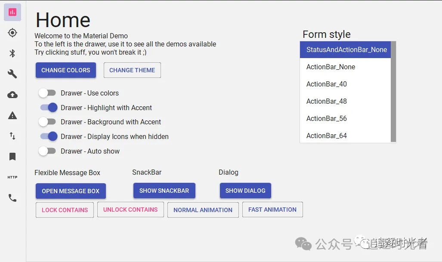Image resolution: width=442 pixels, height=262 pixels.
Task: Toggle Drawer - Auto show switch
Action: (47, 151)
